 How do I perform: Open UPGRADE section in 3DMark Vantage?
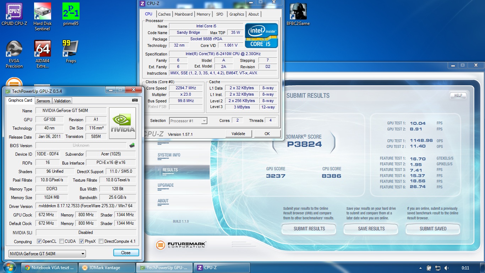pyautogui.click(x=166, y=185)
